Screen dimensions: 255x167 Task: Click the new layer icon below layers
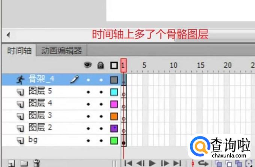(x=12, y=163)
